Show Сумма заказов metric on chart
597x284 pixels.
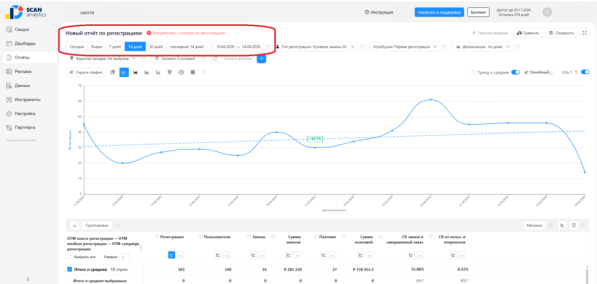(289, 255)
